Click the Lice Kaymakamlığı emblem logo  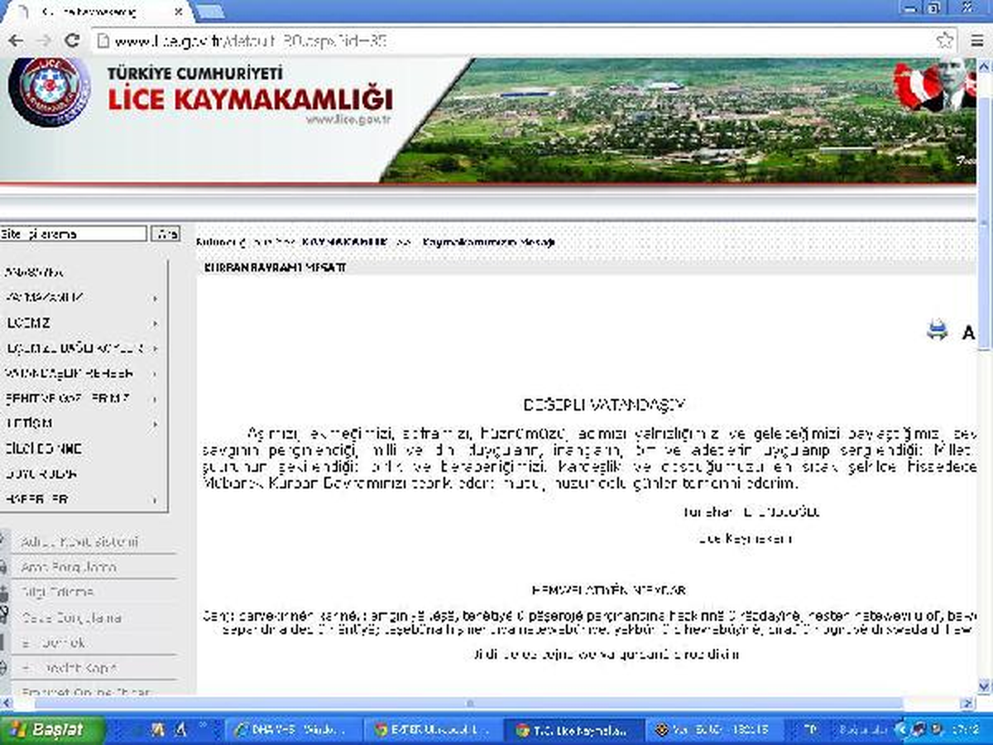click(x=50, y=91)
